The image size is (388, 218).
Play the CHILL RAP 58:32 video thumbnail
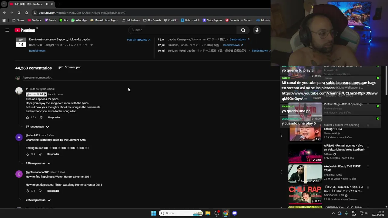[x=305, y=194]
